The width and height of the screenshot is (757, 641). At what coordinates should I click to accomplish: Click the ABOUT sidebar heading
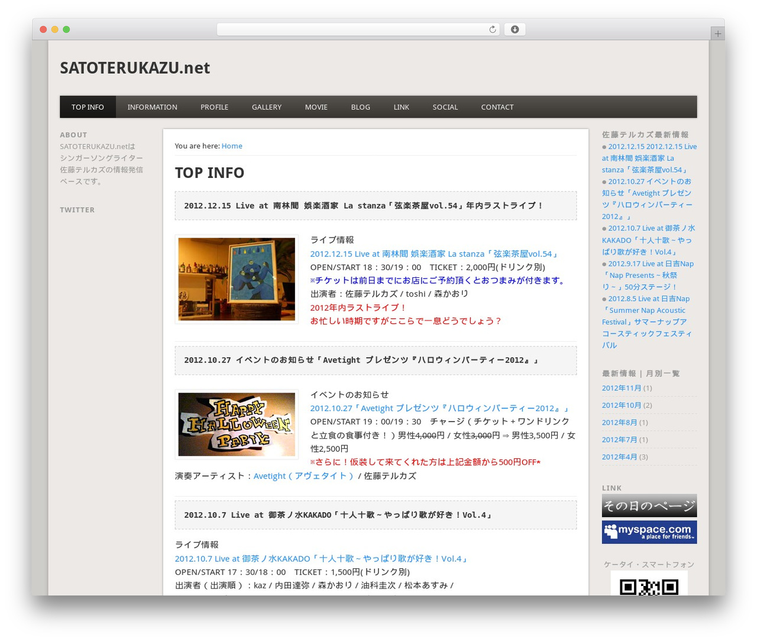coord(73,135)
